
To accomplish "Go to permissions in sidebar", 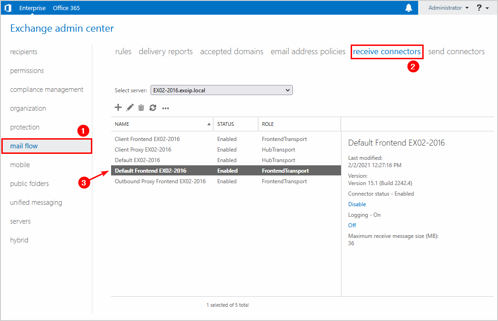I will [27, 71].
